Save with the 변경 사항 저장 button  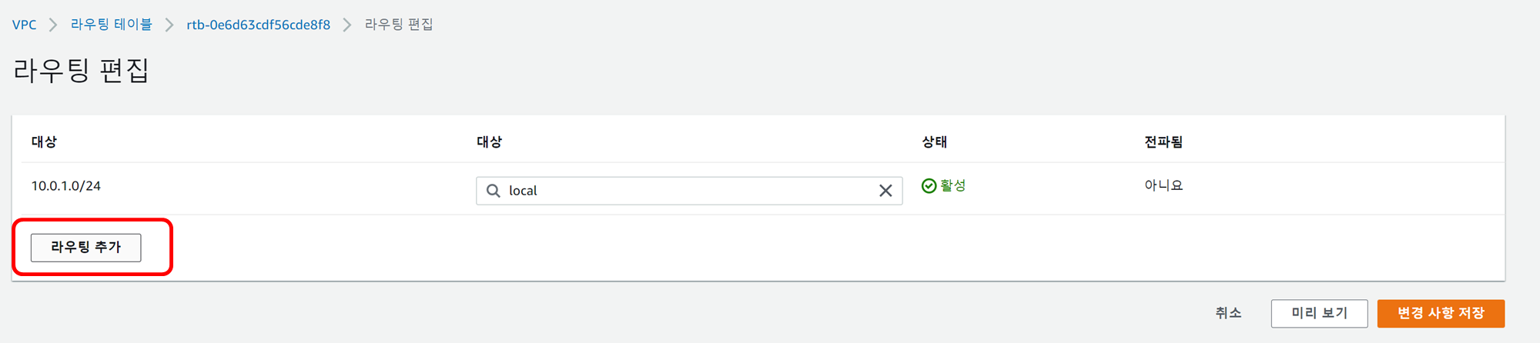1440,313
